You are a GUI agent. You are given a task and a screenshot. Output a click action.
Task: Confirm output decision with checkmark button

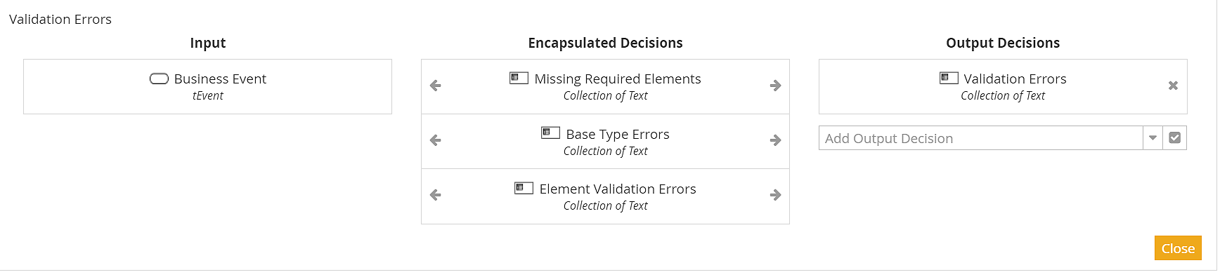click(1174, 138)
